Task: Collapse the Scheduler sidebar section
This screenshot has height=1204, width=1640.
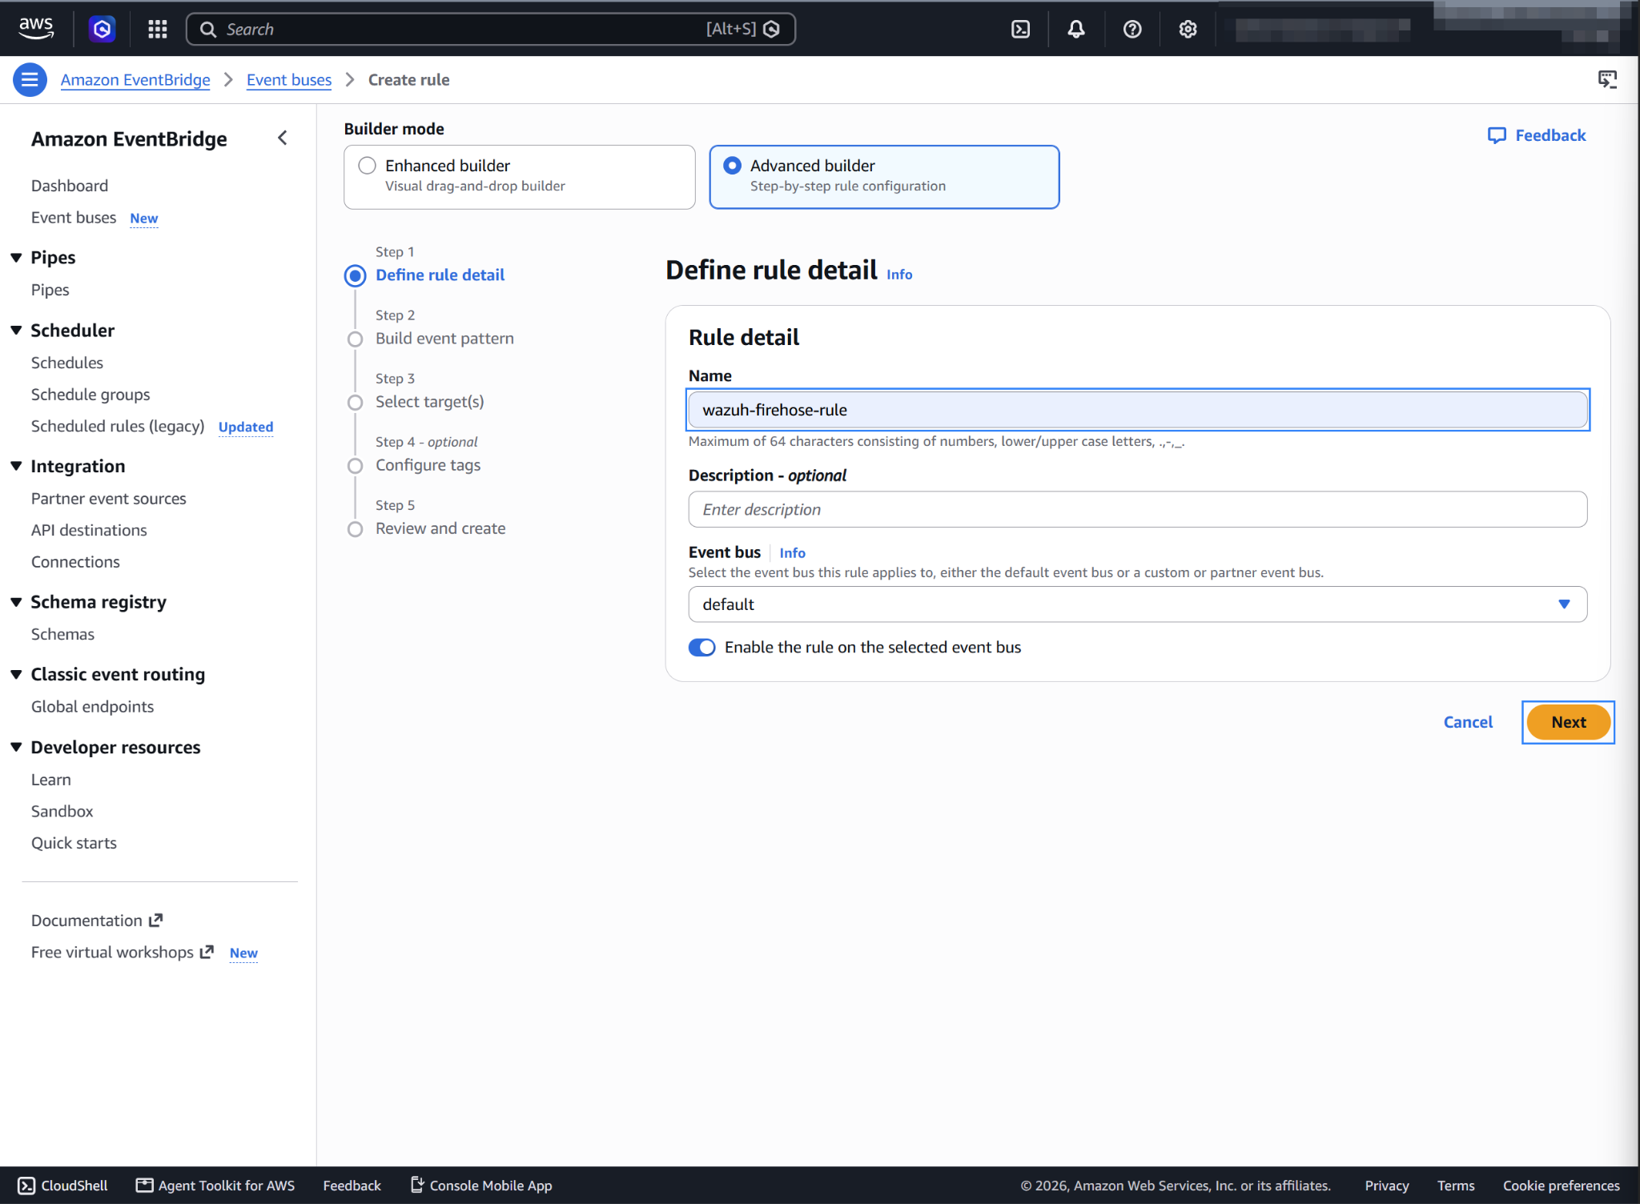Action: (16, 331)
